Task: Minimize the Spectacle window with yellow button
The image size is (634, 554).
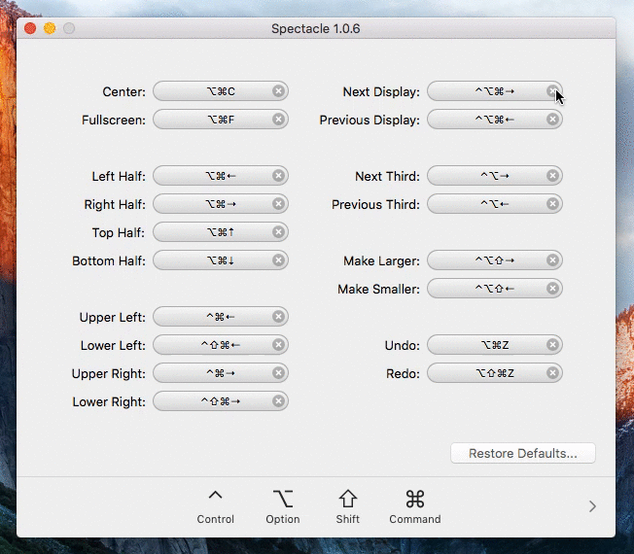Action: click(x=50, y=28)
